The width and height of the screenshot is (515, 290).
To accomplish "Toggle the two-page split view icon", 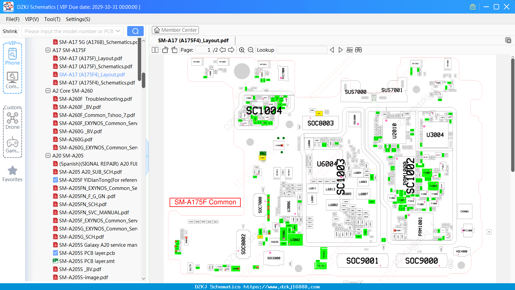I will coord(155,50).
